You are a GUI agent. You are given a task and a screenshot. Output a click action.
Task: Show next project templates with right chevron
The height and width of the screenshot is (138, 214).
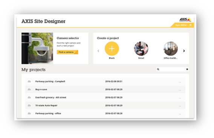184,51
